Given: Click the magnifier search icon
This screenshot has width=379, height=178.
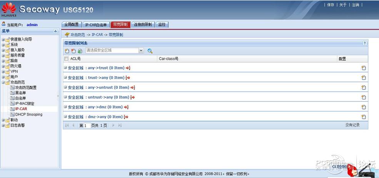Looking at the screenshot, I should [150, 51].
